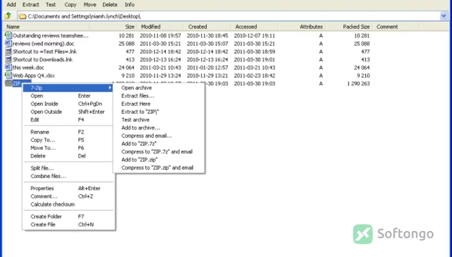452x257 pixels.
Task: Select the file 'this week.doc'
Action: (x=28, y=68)
